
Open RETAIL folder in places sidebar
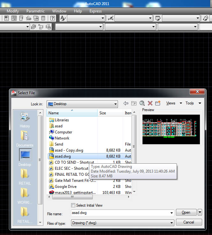click(x=25, y=177)
